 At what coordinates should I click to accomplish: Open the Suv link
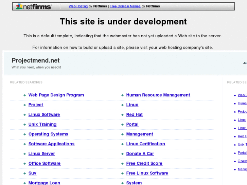pos(32,173)
